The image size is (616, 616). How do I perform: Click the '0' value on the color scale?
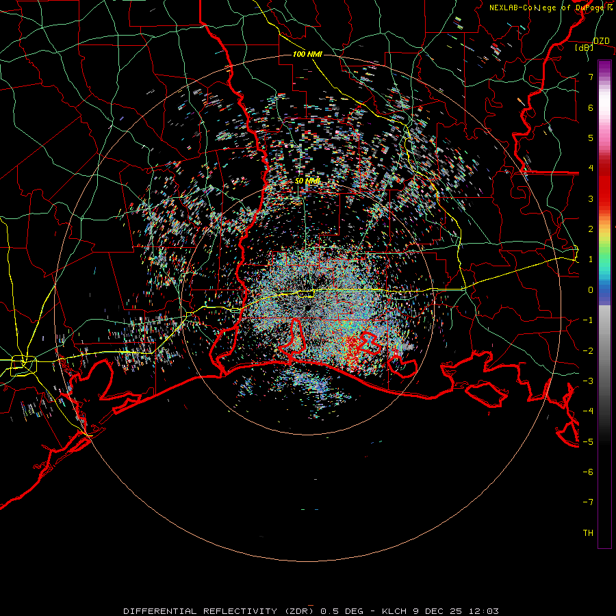[591, 290]
